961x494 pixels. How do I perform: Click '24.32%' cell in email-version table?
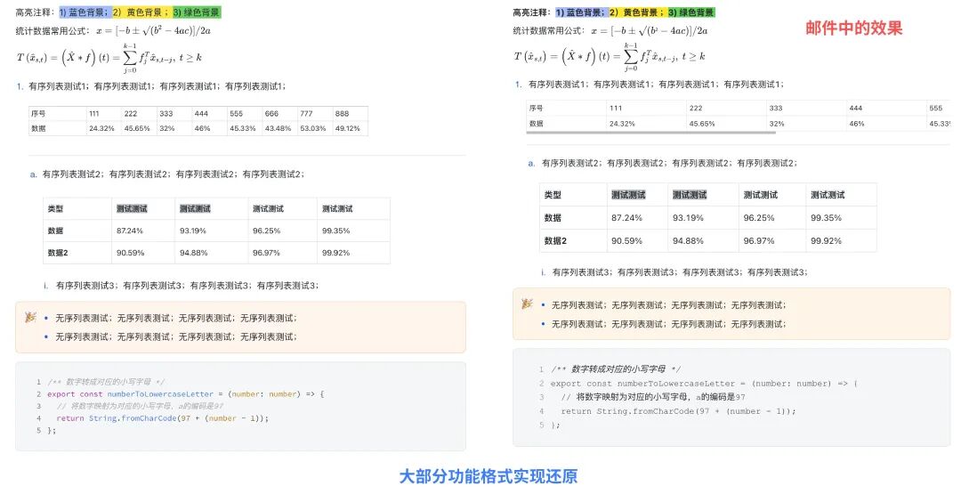coord(646,123)
